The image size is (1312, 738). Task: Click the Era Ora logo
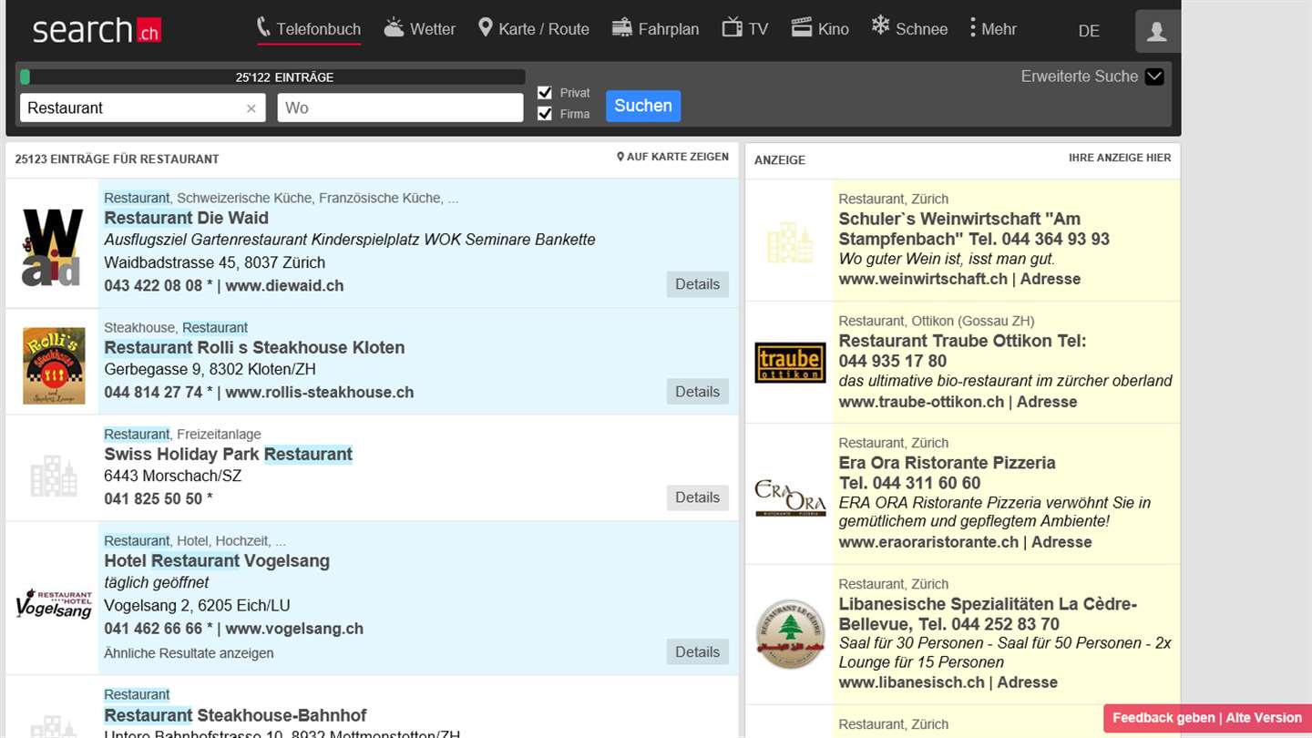(x=790, y=497)
